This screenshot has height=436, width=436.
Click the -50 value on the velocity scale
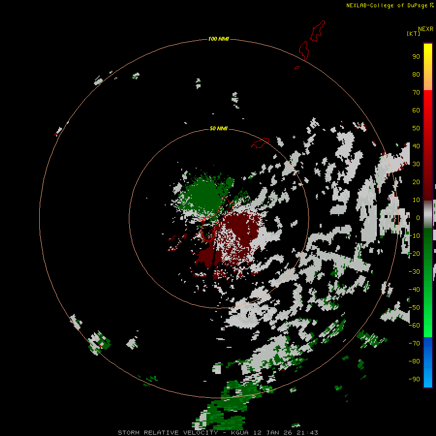point(414,307)
